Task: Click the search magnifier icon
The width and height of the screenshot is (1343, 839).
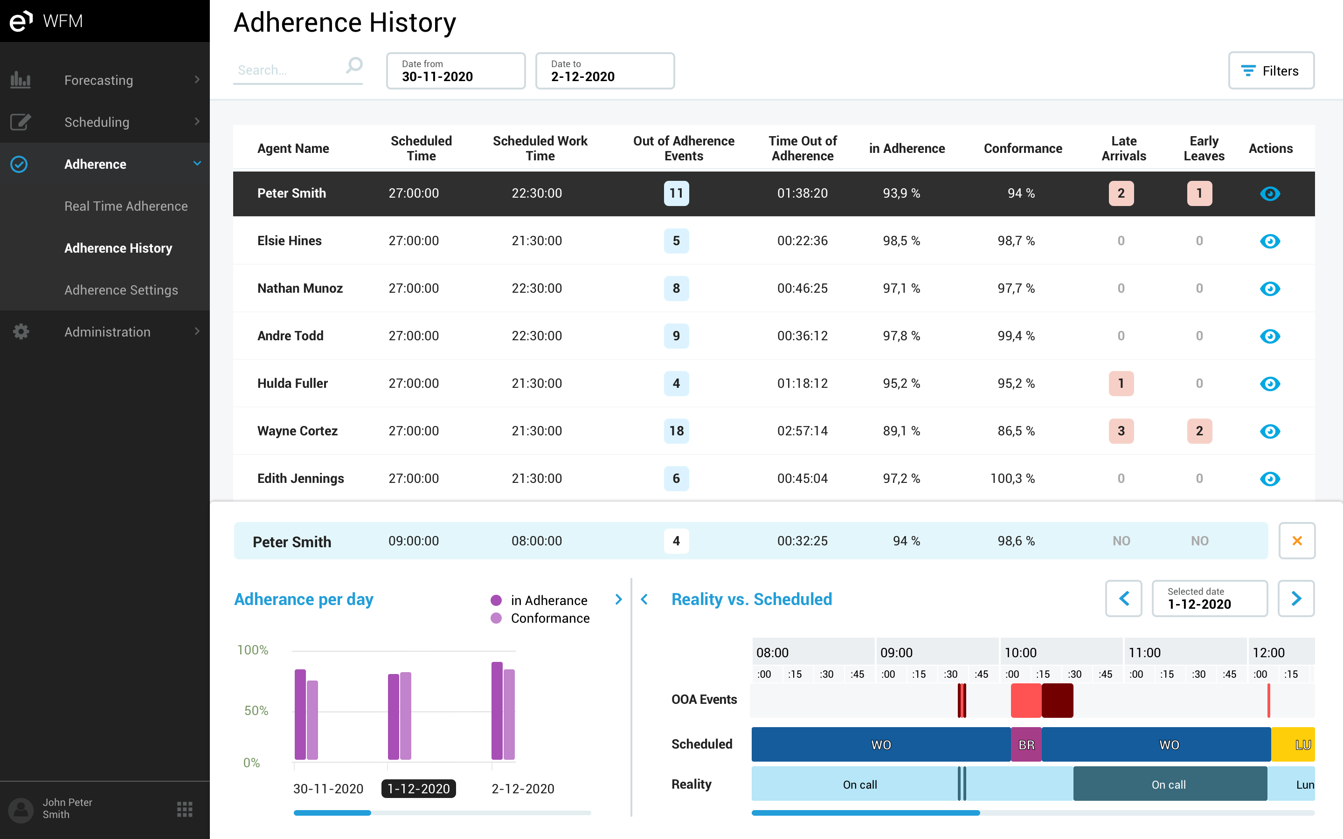Action: click(x=353, y=65)
